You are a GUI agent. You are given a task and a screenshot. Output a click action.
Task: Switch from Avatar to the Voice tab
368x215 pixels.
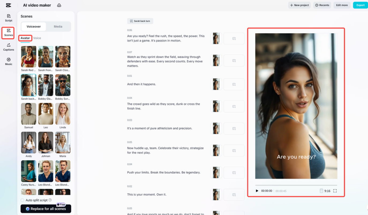click(37, 38)
